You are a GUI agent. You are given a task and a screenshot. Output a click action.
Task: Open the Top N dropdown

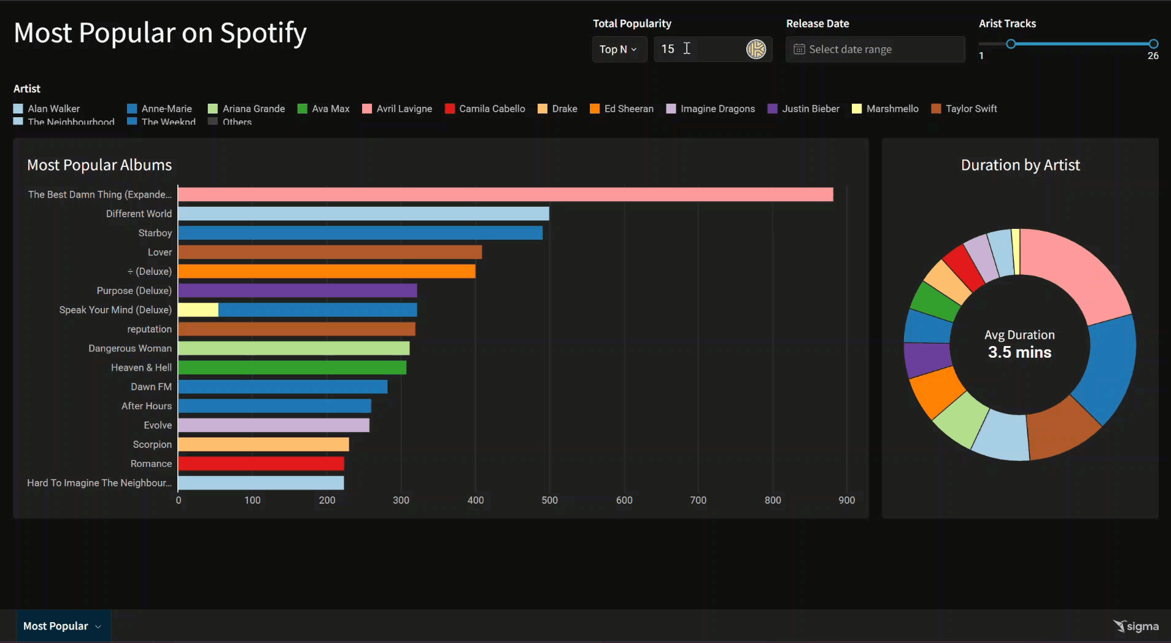(619, 49)
